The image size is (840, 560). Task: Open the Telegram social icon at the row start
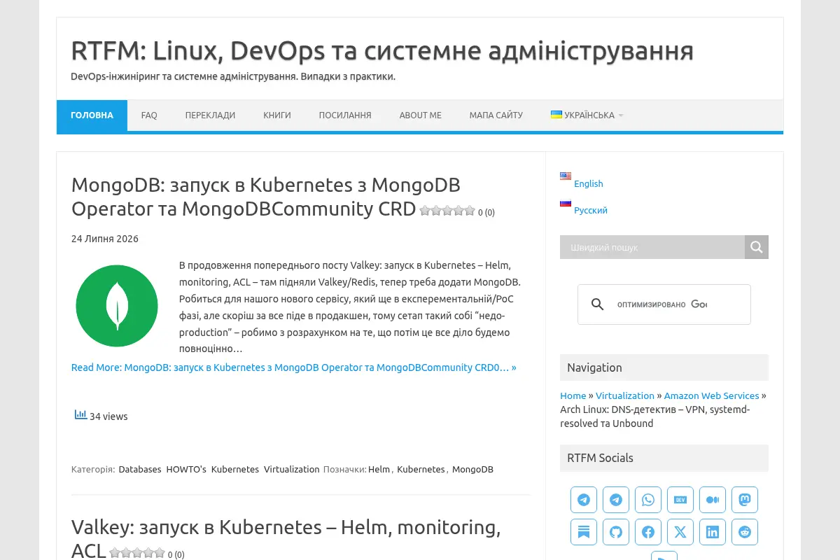click(x=584, y=500)
